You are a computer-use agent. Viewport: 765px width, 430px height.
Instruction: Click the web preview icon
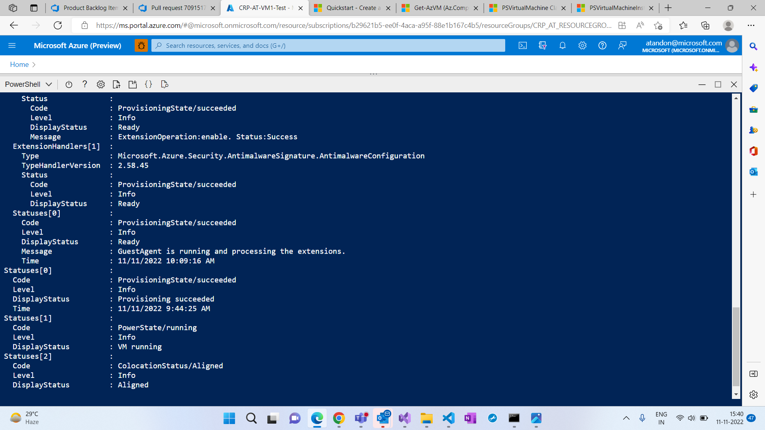click(165, 84)
